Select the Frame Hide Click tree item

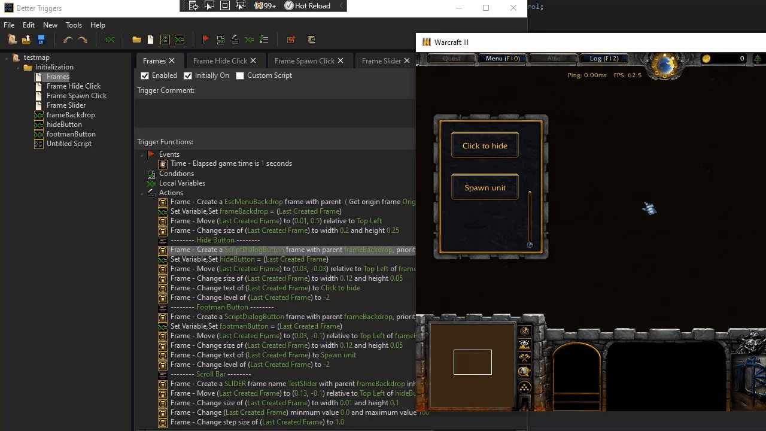coord(74,86)
